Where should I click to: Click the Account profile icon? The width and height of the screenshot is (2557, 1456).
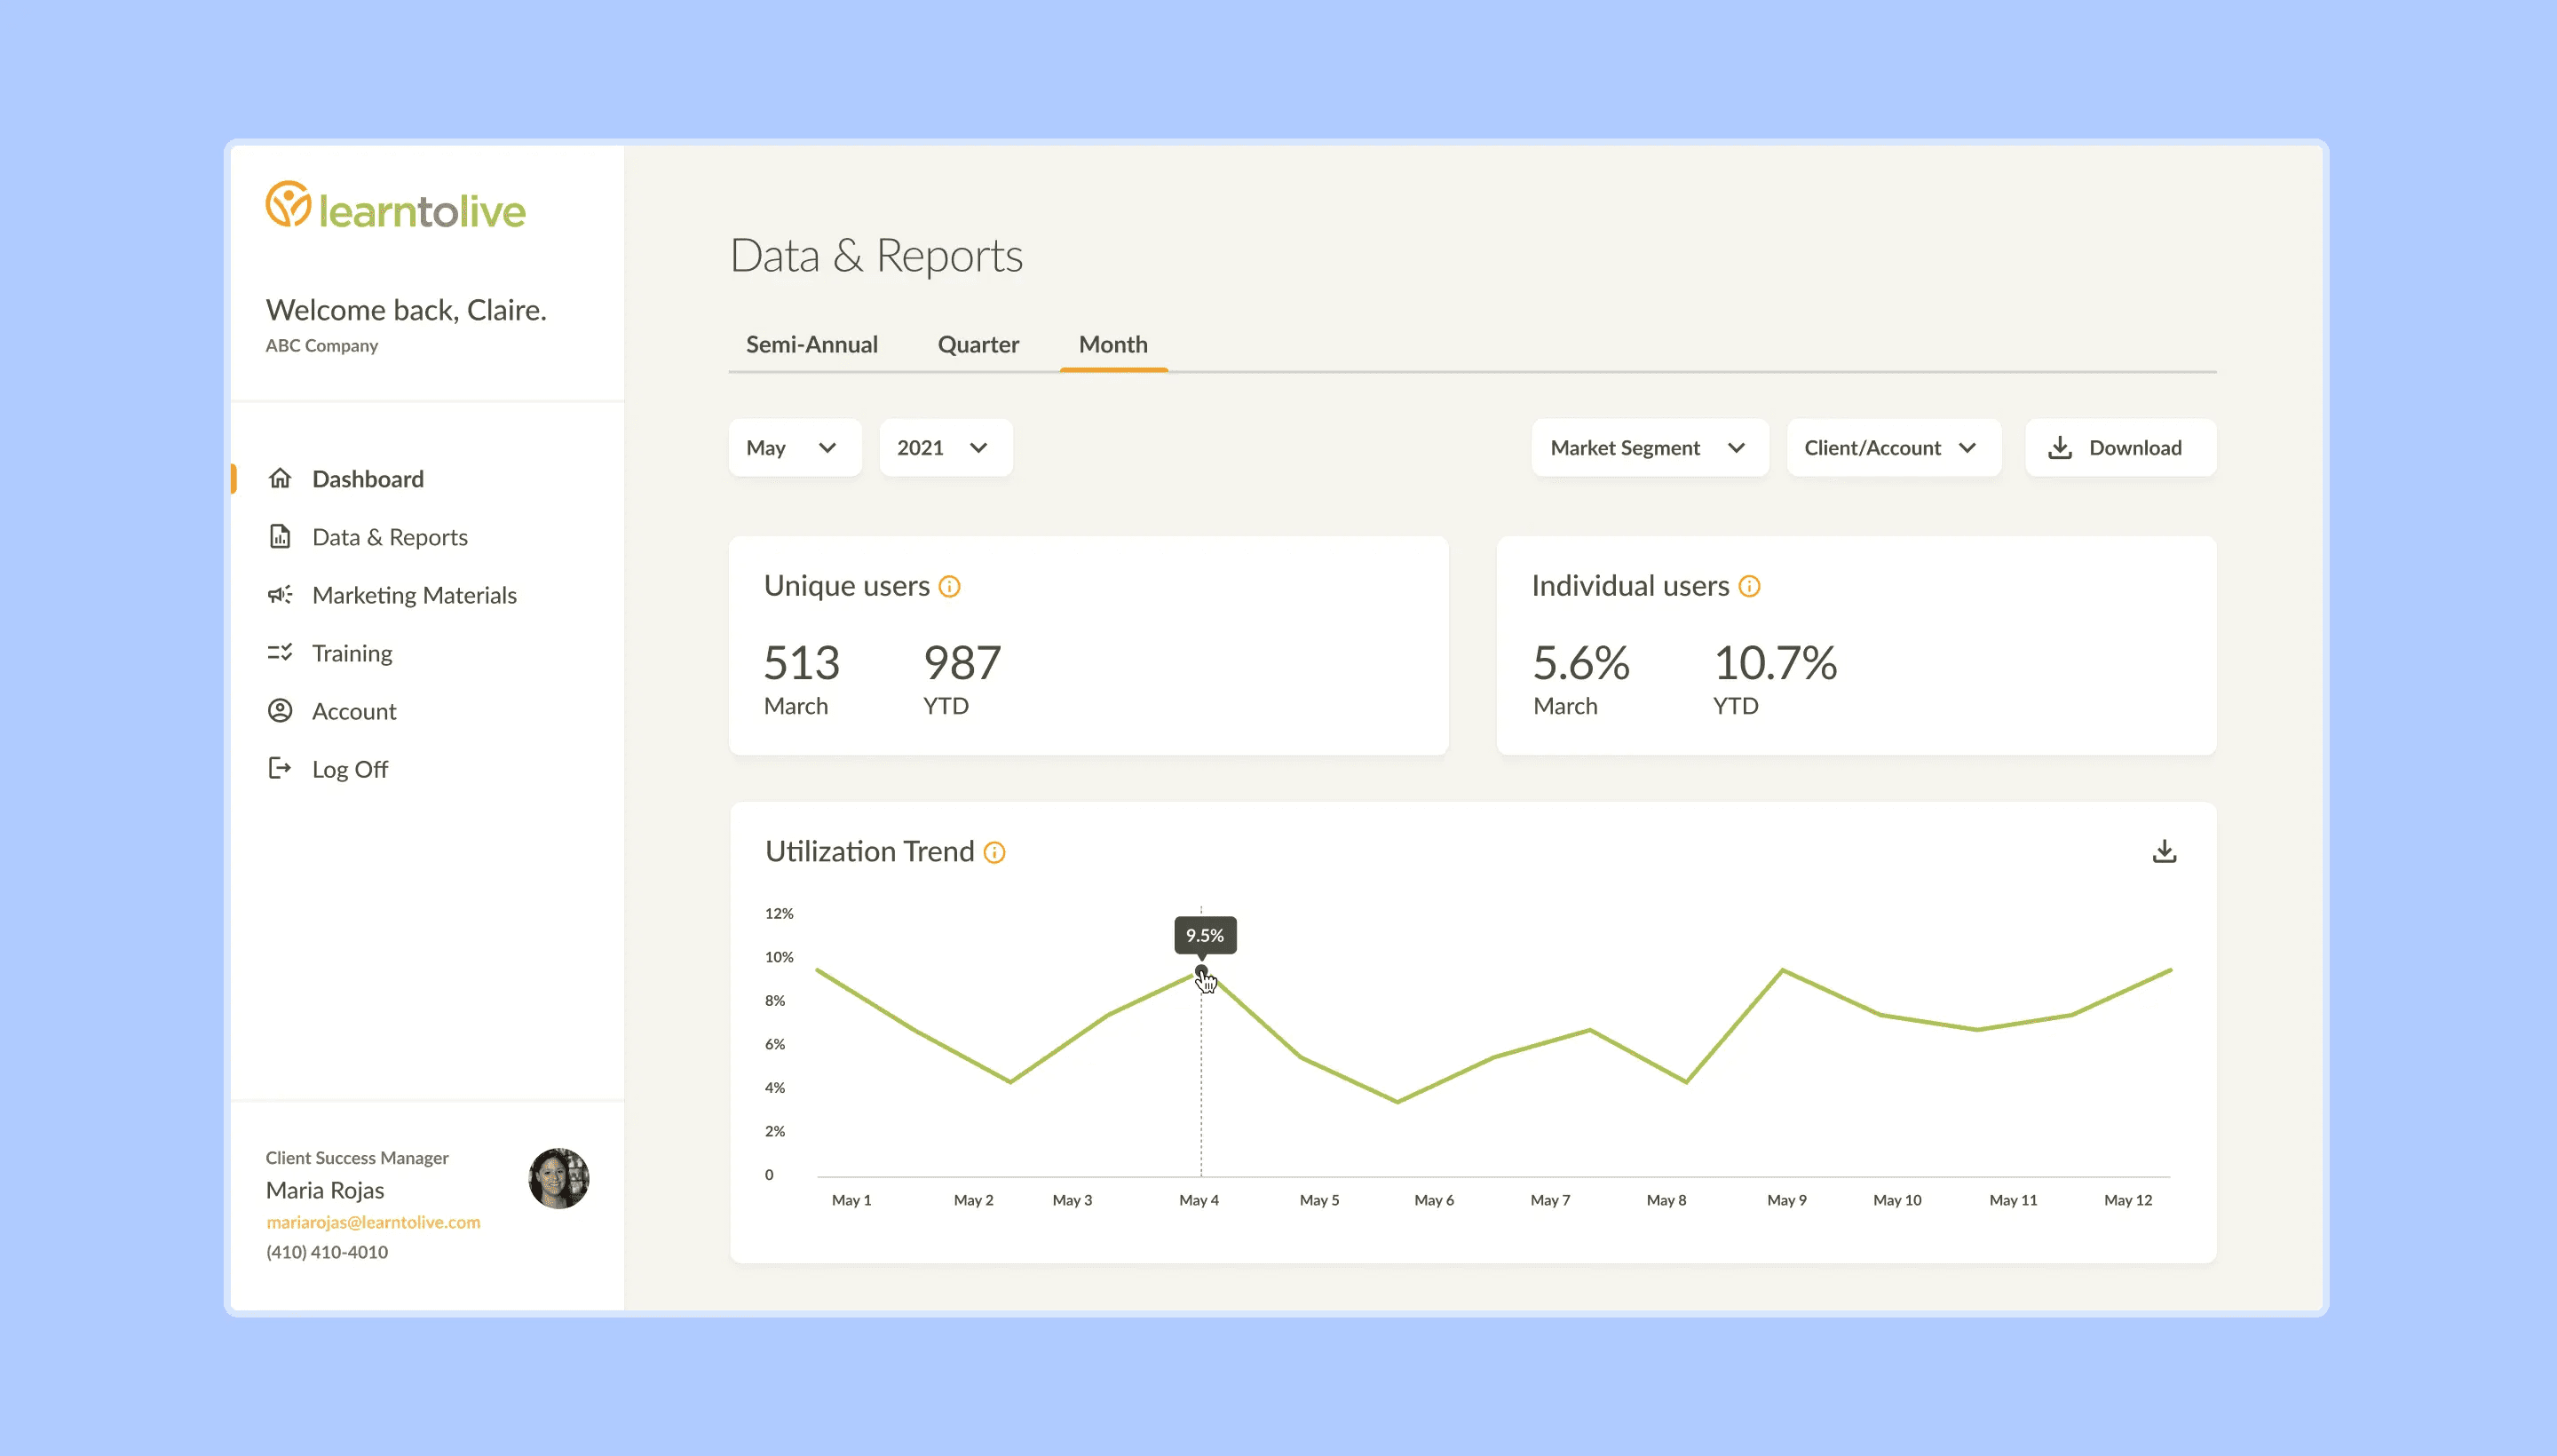[x=280, y=711]
